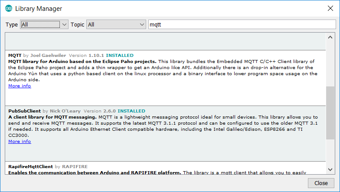Expand the Topic filter dropdown
Image resolution: width=340 pixels, height=192 pixels.
[116, 25]
